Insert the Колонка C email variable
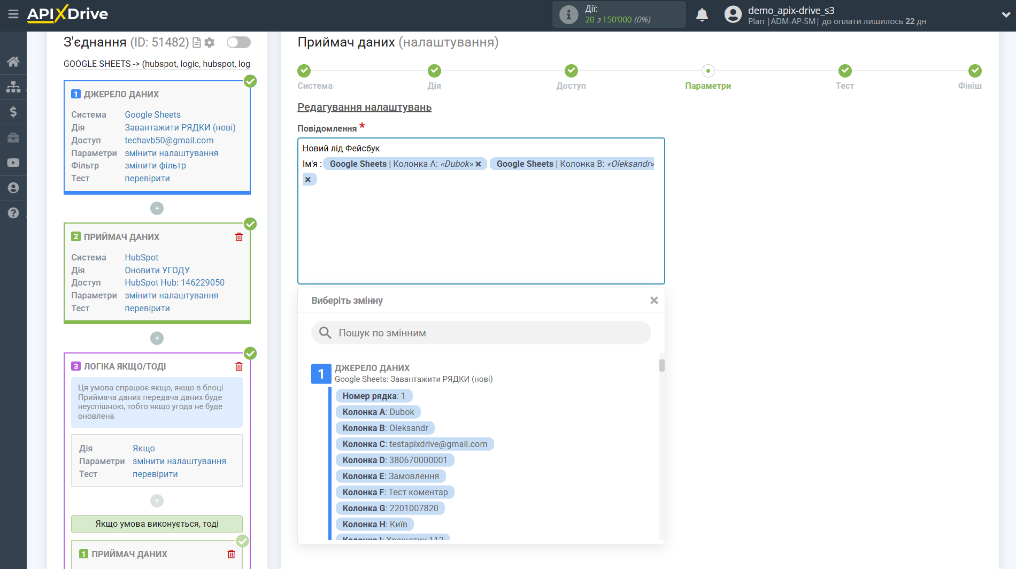 [x=415, y=444]
